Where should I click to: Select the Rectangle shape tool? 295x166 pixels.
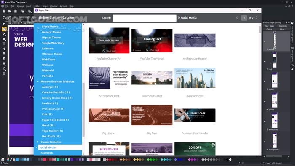click(4, 39)
